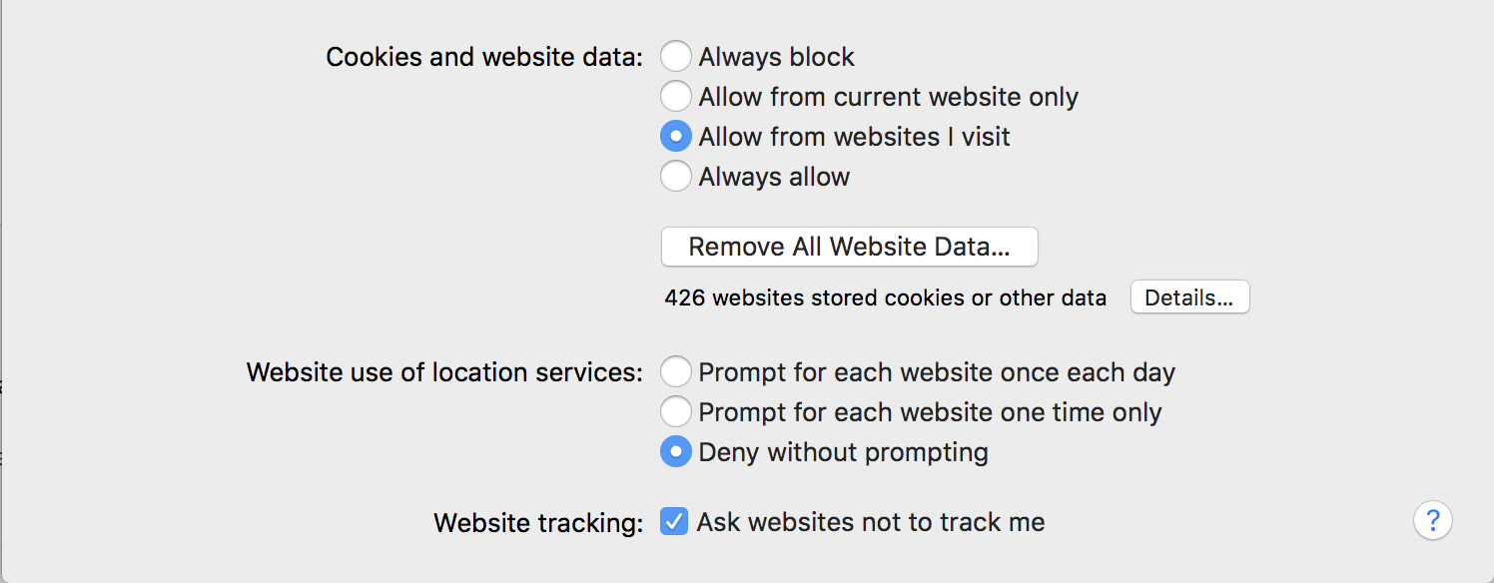Click the "Deny without prompting" label text
This screenshot has height=583, width=1494.
[843, 452]
